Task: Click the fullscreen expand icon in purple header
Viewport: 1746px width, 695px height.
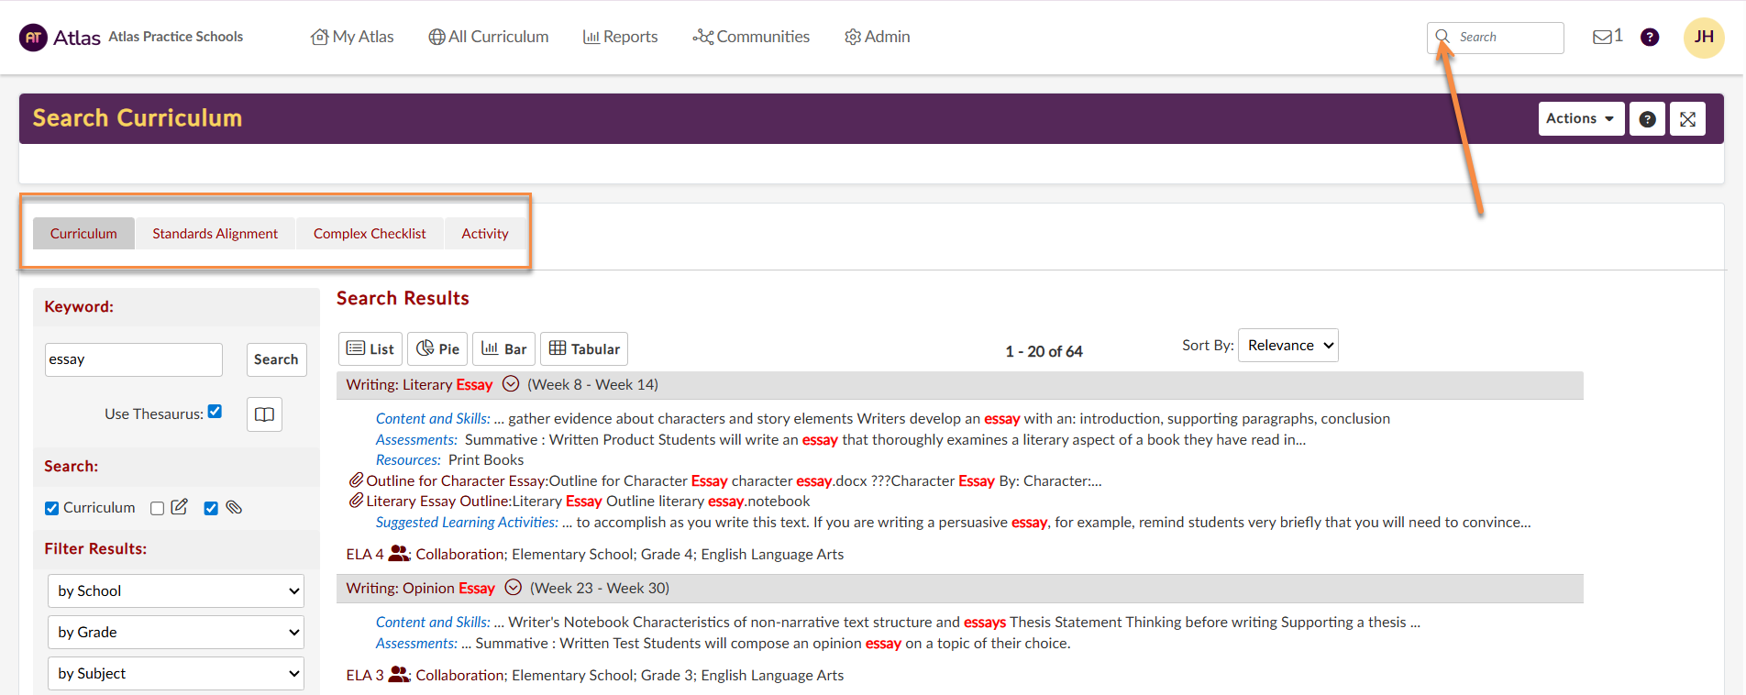Action: click(x=1686, y=119)
